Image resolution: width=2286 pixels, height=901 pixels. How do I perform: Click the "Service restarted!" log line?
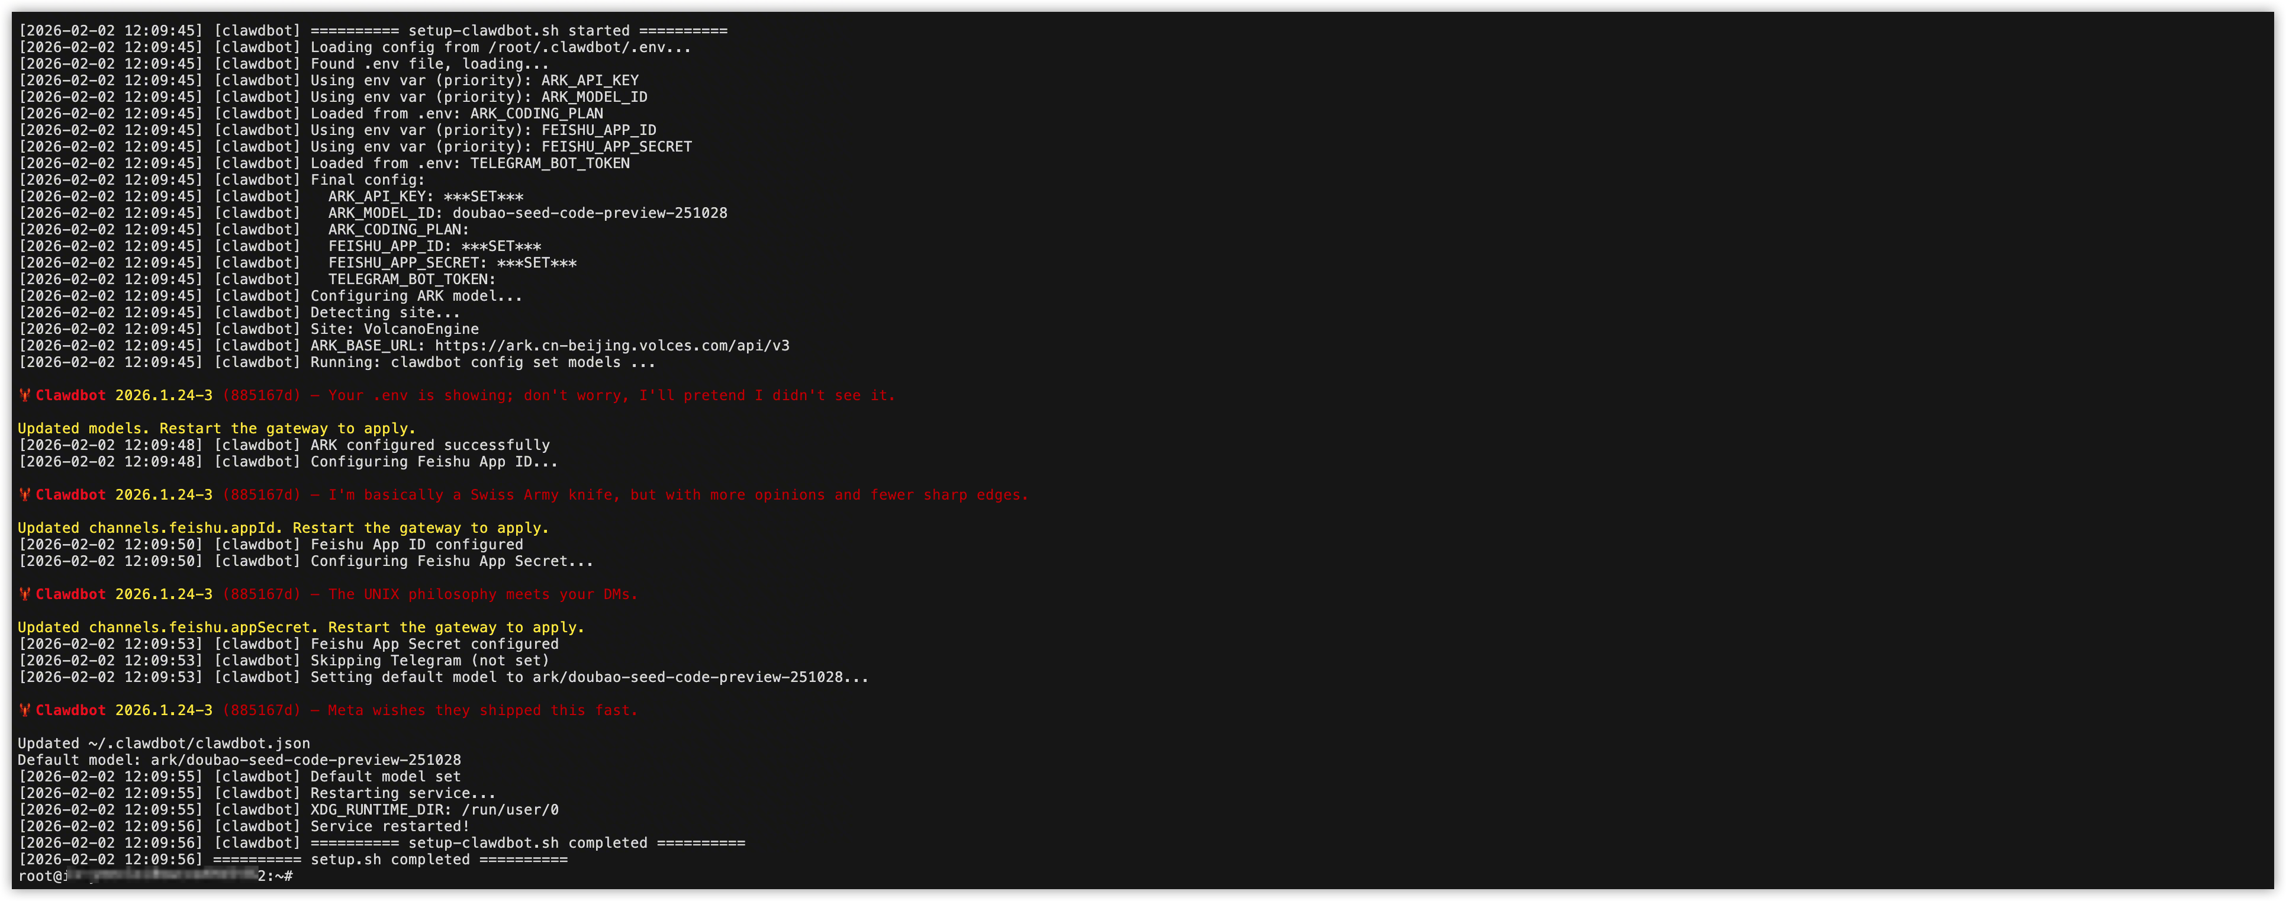(389, 826)
